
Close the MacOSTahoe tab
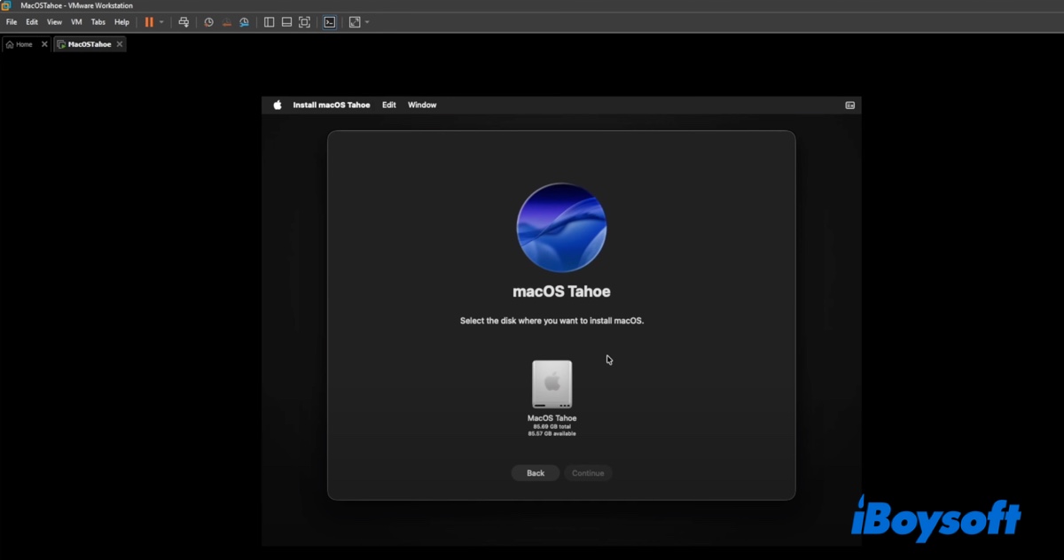[120, 44]
